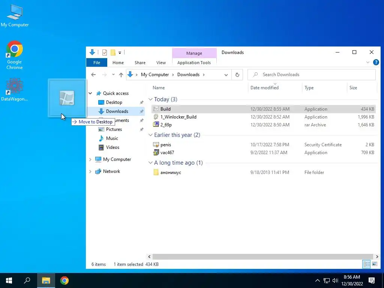The image size is (384, 288).
Task: Click New folder icon in quick access toolbar
Action: (113, 52)
